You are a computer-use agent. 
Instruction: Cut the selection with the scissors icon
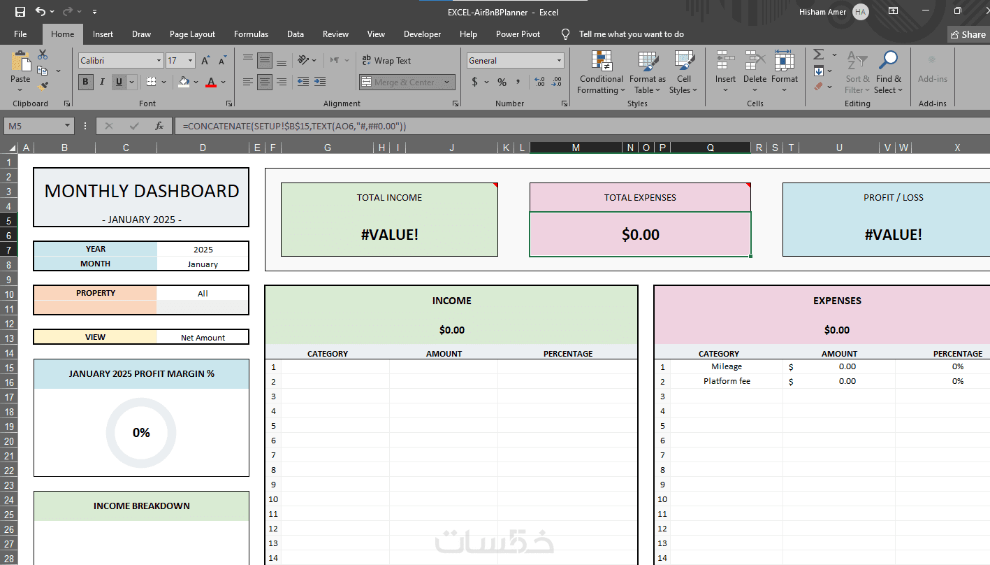coord(43,55)
